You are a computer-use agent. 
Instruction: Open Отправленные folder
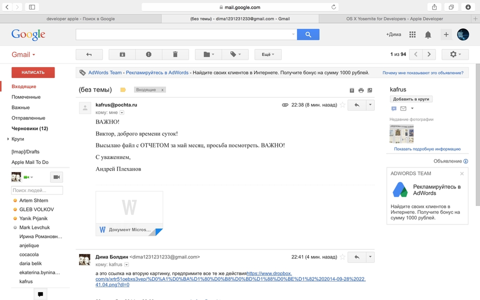[x=28, y=118]
